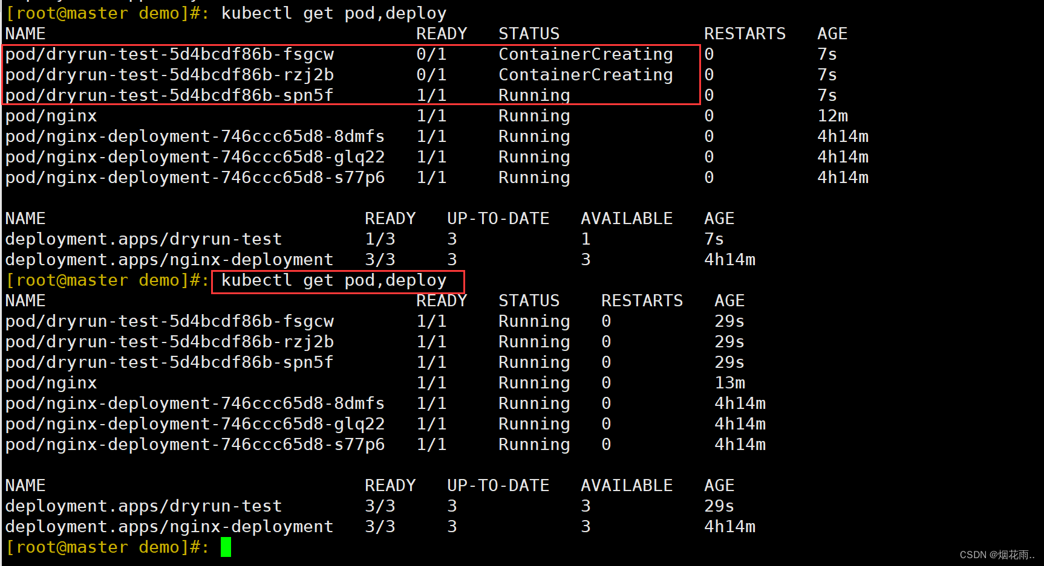Click deployment.apps/dryrun-test aged 29s
Image resolution: width=1044 pixels, height=566 pixels.
143,506
